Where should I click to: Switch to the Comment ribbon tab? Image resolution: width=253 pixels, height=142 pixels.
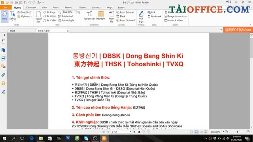click(31, 7)
